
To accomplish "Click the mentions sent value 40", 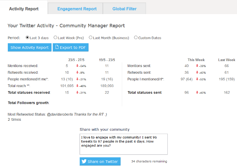I will point(187,66).
